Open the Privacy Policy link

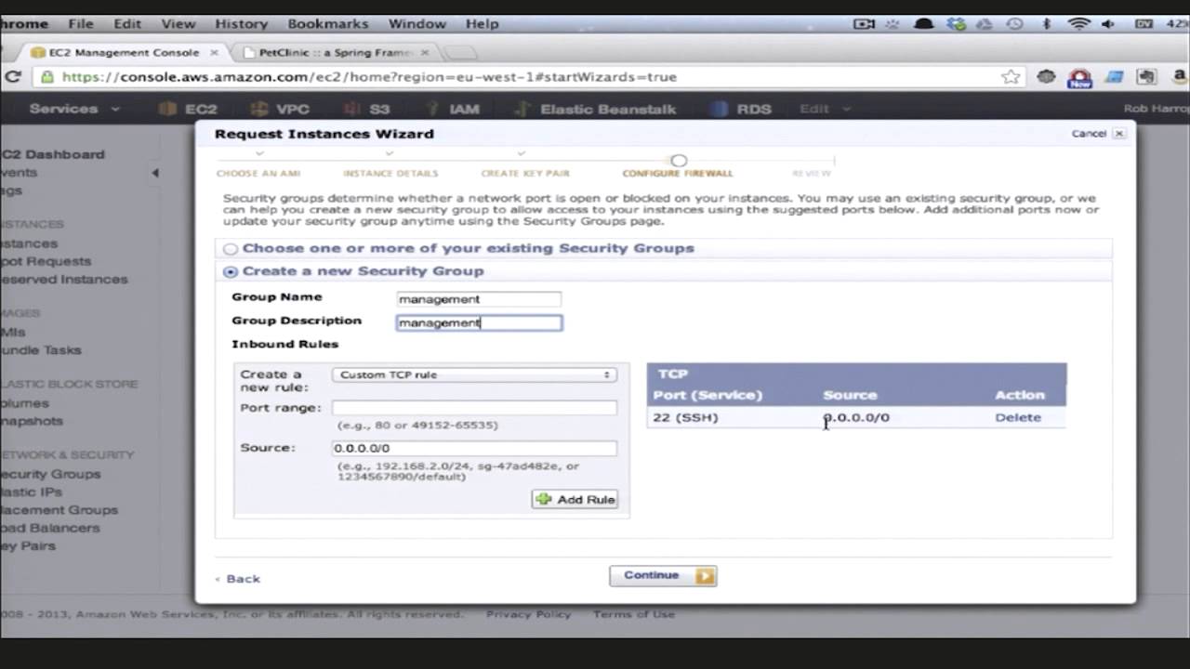click(x=528, y=614)
